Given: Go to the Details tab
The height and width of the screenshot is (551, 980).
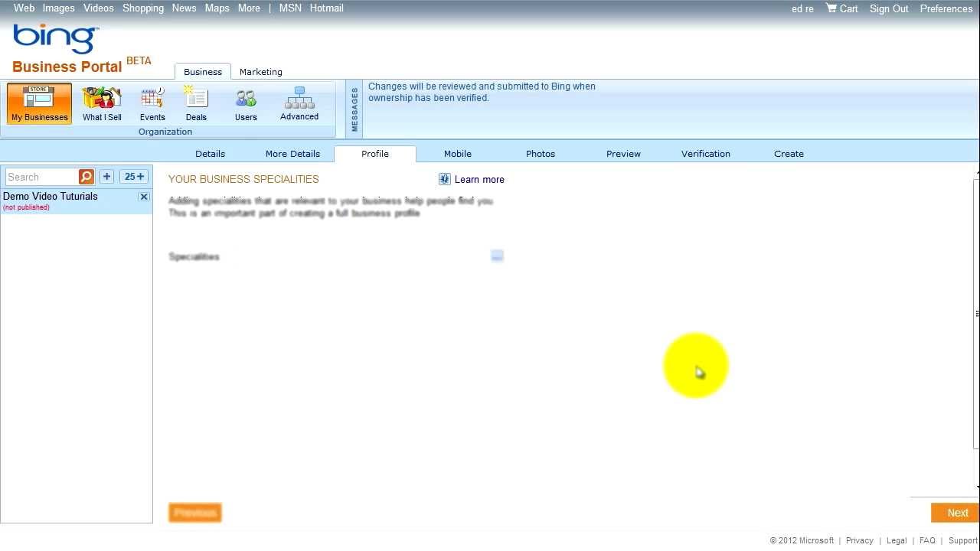Looking at the screenshot, I should coord(210,154).
